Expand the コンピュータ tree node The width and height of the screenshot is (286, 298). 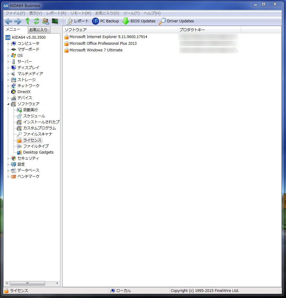point(8,44)
